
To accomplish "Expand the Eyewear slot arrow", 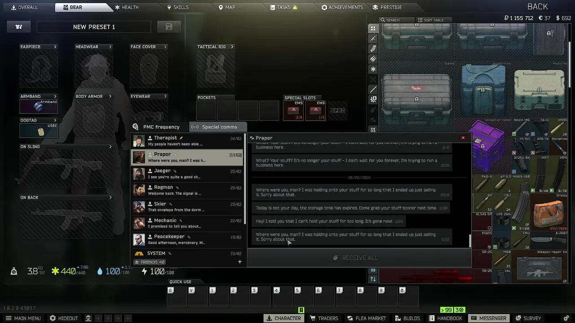I will [165, 96].
